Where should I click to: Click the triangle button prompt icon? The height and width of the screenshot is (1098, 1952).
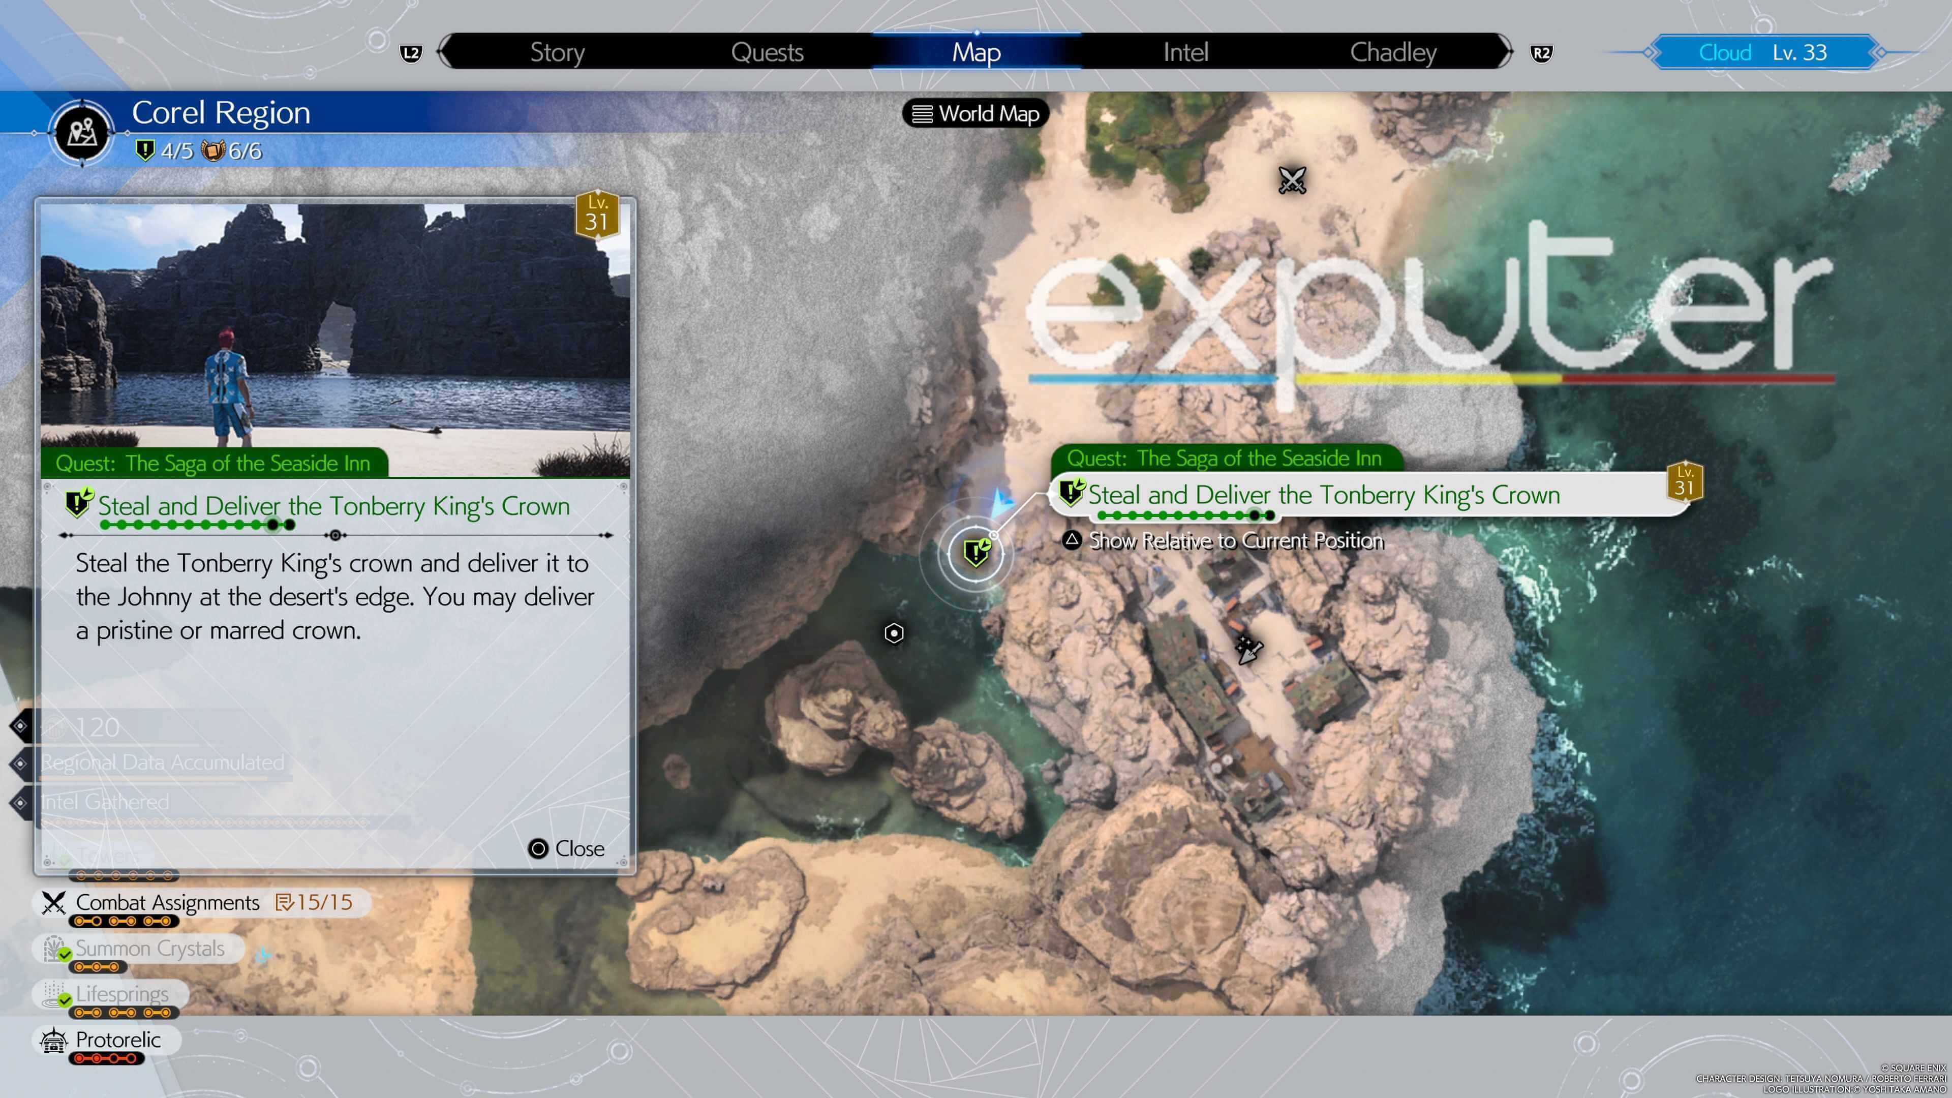[x=1072, y=539]
